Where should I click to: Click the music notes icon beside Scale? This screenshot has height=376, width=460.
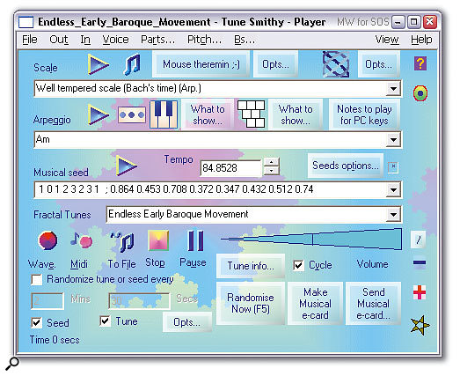pos(132,64)
